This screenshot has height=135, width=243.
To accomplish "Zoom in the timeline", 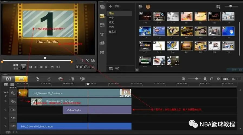I will pos(205,79).
